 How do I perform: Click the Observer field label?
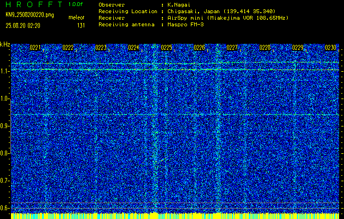coord(112,5)
